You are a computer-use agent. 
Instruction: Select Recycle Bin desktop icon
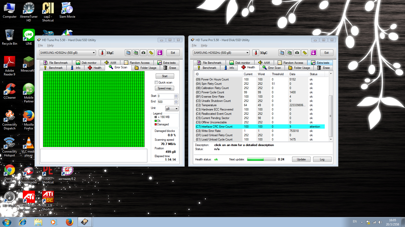10,37
